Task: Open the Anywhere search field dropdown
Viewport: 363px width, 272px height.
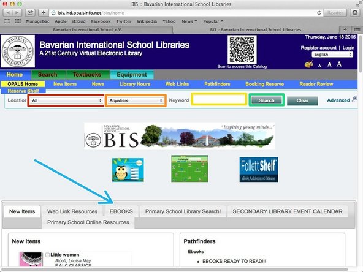Action: (x=136, y=100)
